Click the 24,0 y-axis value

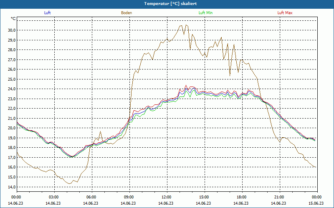(x=12, y=89)
